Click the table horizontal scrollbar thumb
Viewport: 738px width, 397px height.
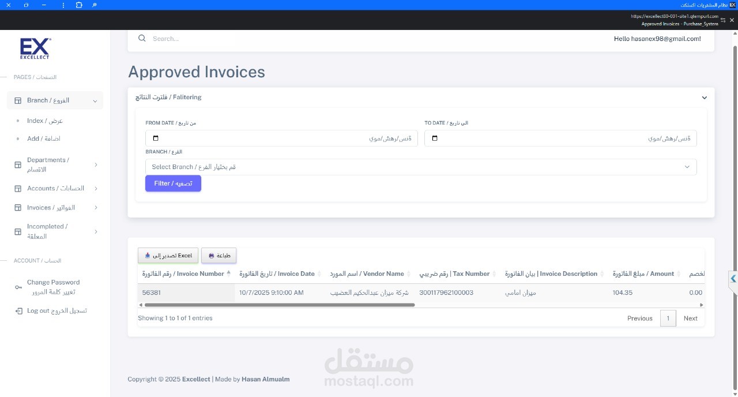click(x=279, y=305)
